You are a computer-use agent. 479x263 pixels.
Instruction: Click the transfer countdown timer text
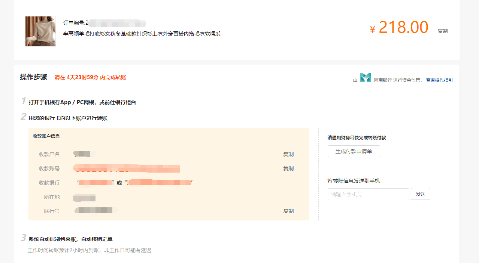90,78
